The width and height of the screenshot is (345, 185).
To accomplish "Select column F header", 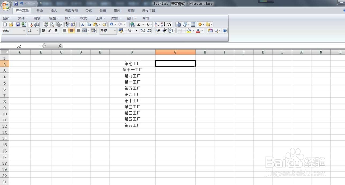I will coord(132,52).
